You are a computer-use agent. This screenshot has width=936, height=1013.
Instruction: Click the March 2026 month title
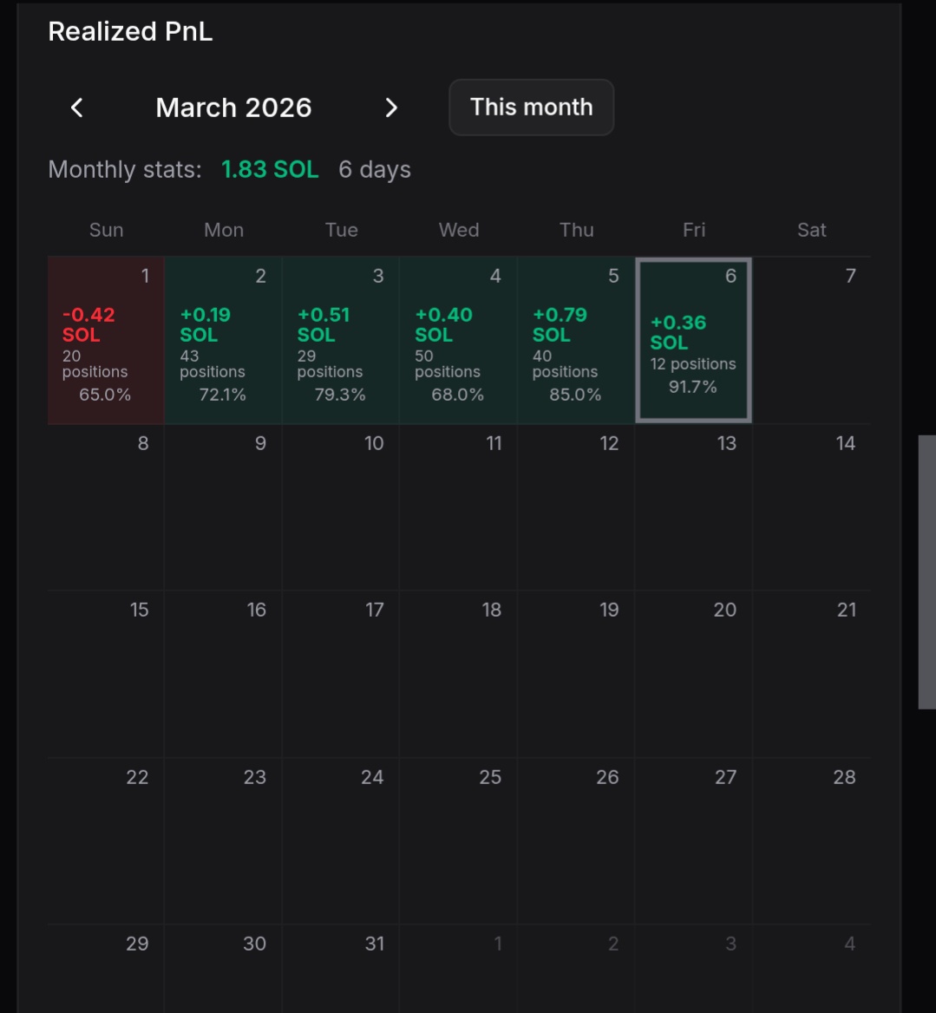pyautogui.click(x=234, y=108)
